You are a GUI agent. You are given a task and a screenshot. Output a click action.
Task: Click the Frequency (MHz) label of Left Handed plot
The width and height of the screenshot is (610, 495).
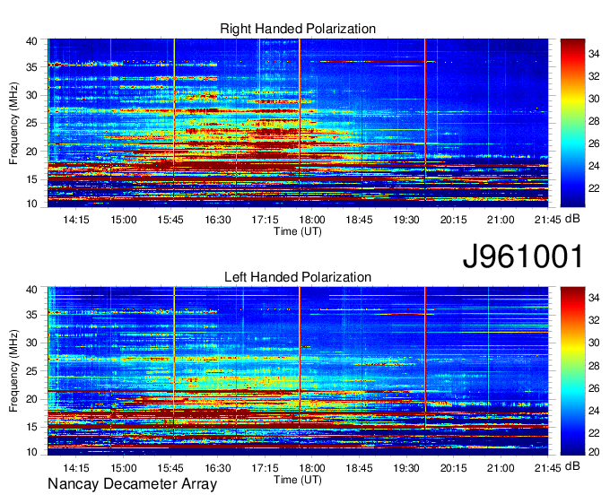tap(13, 371)
